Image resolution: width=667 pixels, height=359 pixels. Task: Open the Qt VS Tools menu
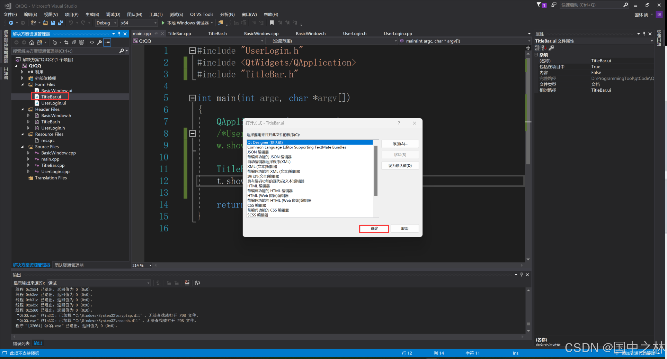coord(202,15)
